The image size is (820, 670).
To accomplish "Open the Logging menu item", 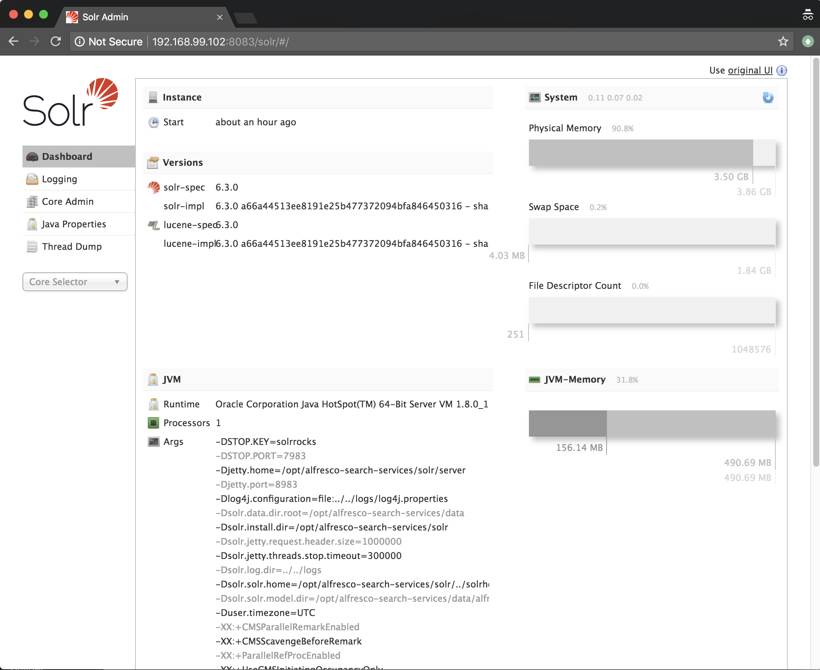I will coord(59,179).
